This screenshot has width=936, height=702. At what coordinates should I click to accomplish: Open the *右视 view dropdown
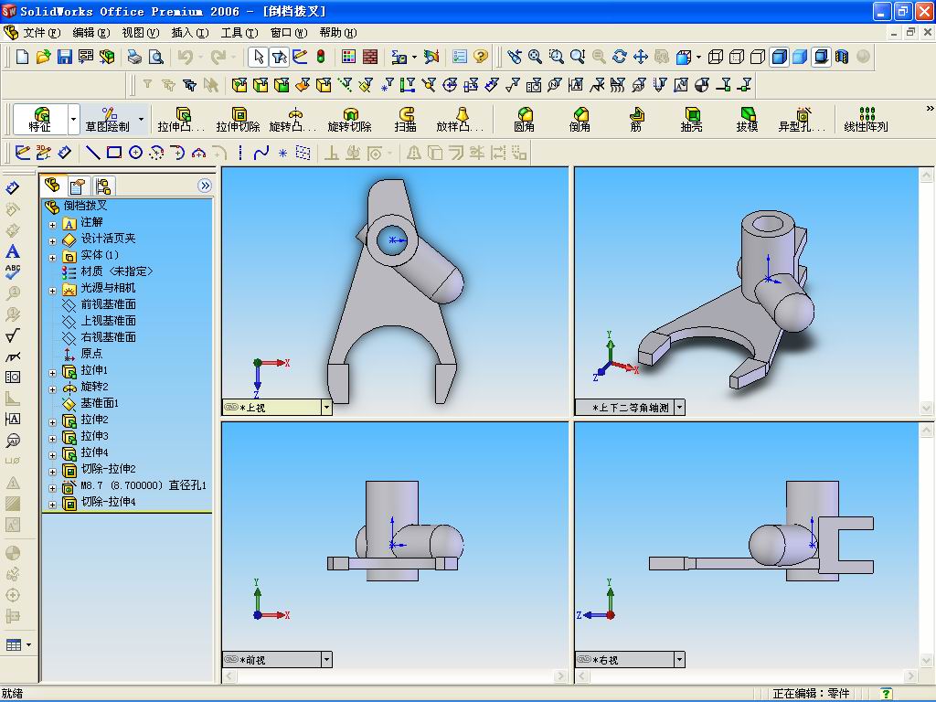pos(679,660)
